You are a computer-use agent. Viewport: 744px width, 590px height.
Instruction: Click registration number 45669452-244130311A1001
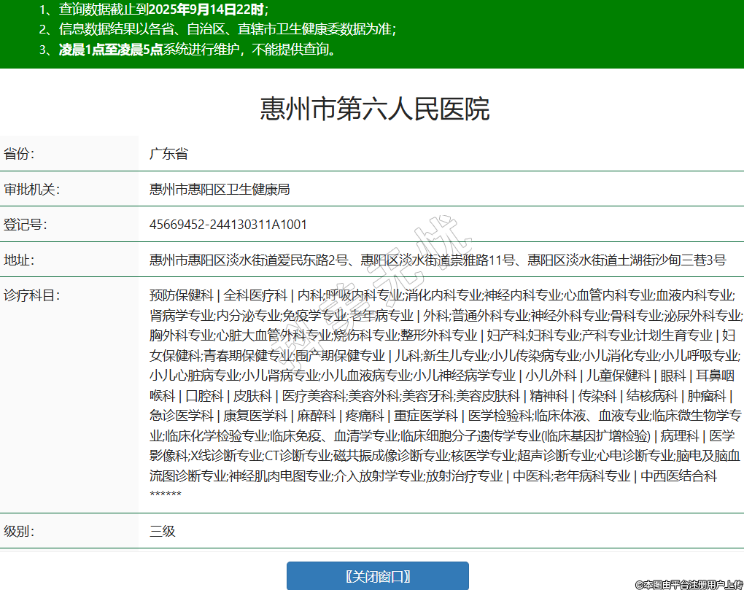pyautogui.click(x=228, y=225)
